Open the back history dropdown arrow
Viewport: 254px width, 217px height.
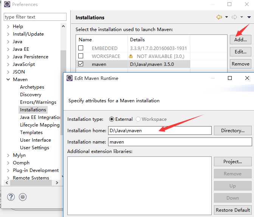pos(226,17)
